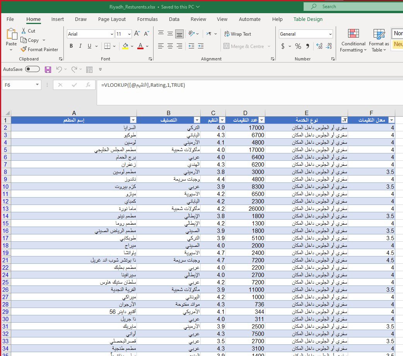Toggle Bottom Align option
Screen dimensions: 403x356
pos(179,34)
